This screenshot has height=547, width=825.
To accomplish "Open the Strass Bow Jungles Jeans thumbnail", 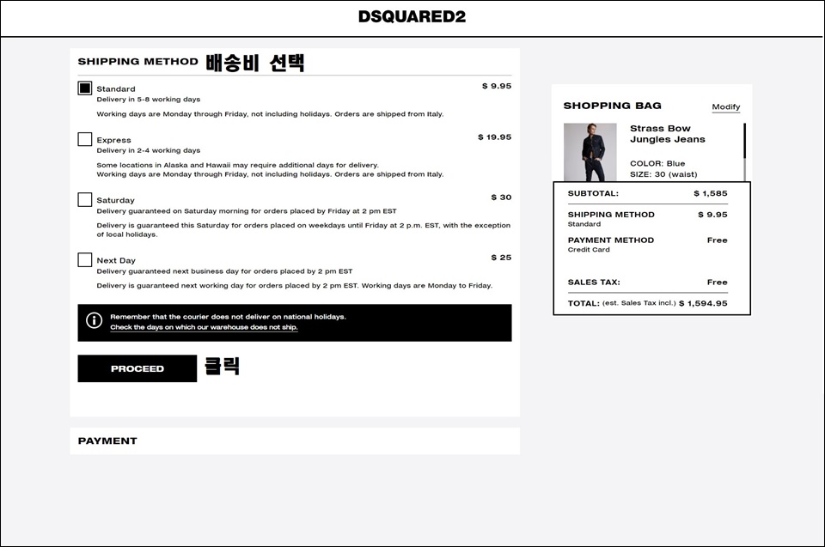I will point(590,152).
